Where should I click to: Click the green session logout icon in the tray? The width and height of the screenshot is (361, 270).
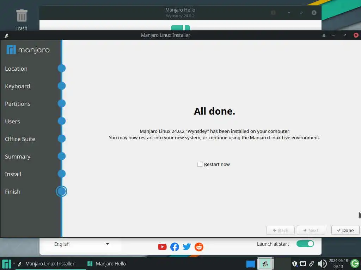(355, 264)
